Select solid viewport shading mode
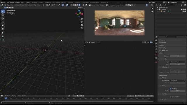The width and height of the screenshot is (187, 105). pyautogui.click(x=76, y=5)
